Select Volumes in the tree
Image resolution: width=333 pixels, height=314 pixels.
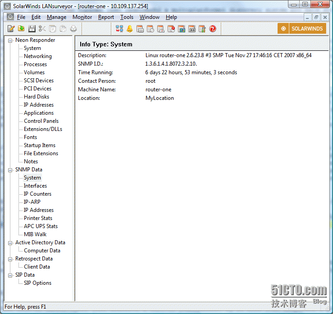coord(34,72)
